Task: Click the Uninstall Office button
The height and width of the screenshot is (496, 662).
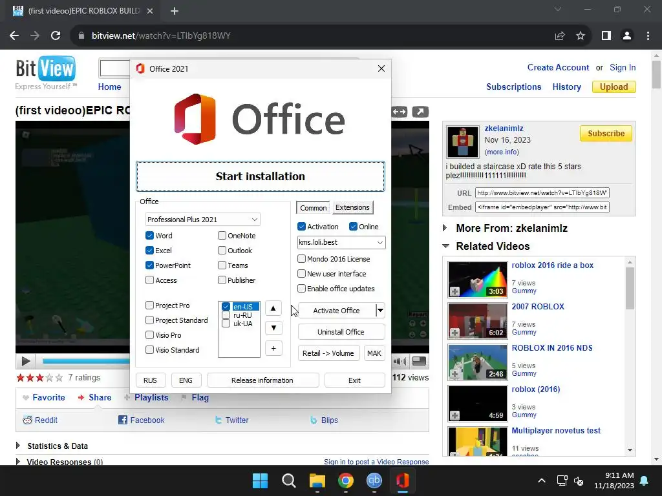Action: [x=341, y=332]
